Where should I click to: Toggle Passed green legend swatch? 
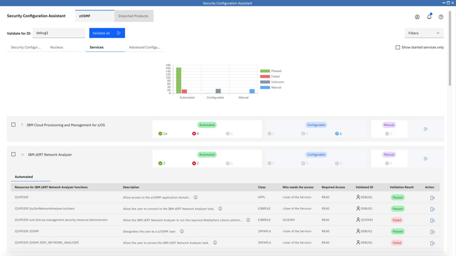pyautogui.click(x=265, y=71)
